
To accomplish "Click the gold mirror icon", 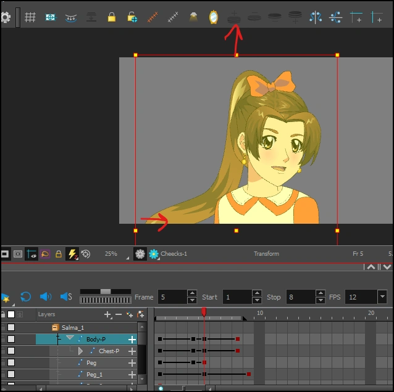I will coord(213,17).
